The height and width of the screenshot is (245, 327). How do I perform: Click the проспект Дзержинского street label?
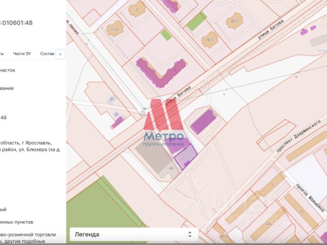click(x=298, y=136)
